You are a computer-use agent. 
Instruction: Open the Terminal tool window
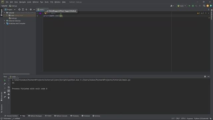click(86, 116)
